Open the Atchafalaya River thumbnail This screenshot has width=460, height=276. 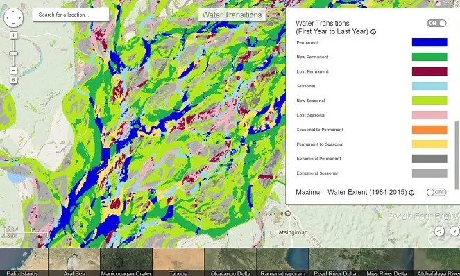[x=437, y=262]
